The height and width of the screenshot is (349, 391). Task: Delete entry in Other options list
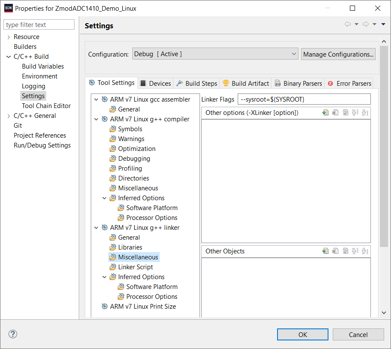click(335, 113)
